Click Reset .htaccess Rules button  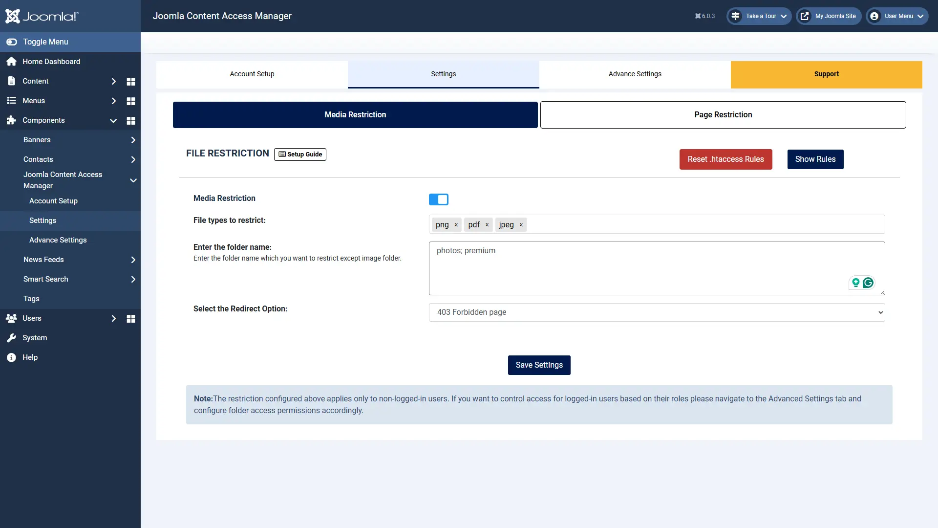pos(725,159)
